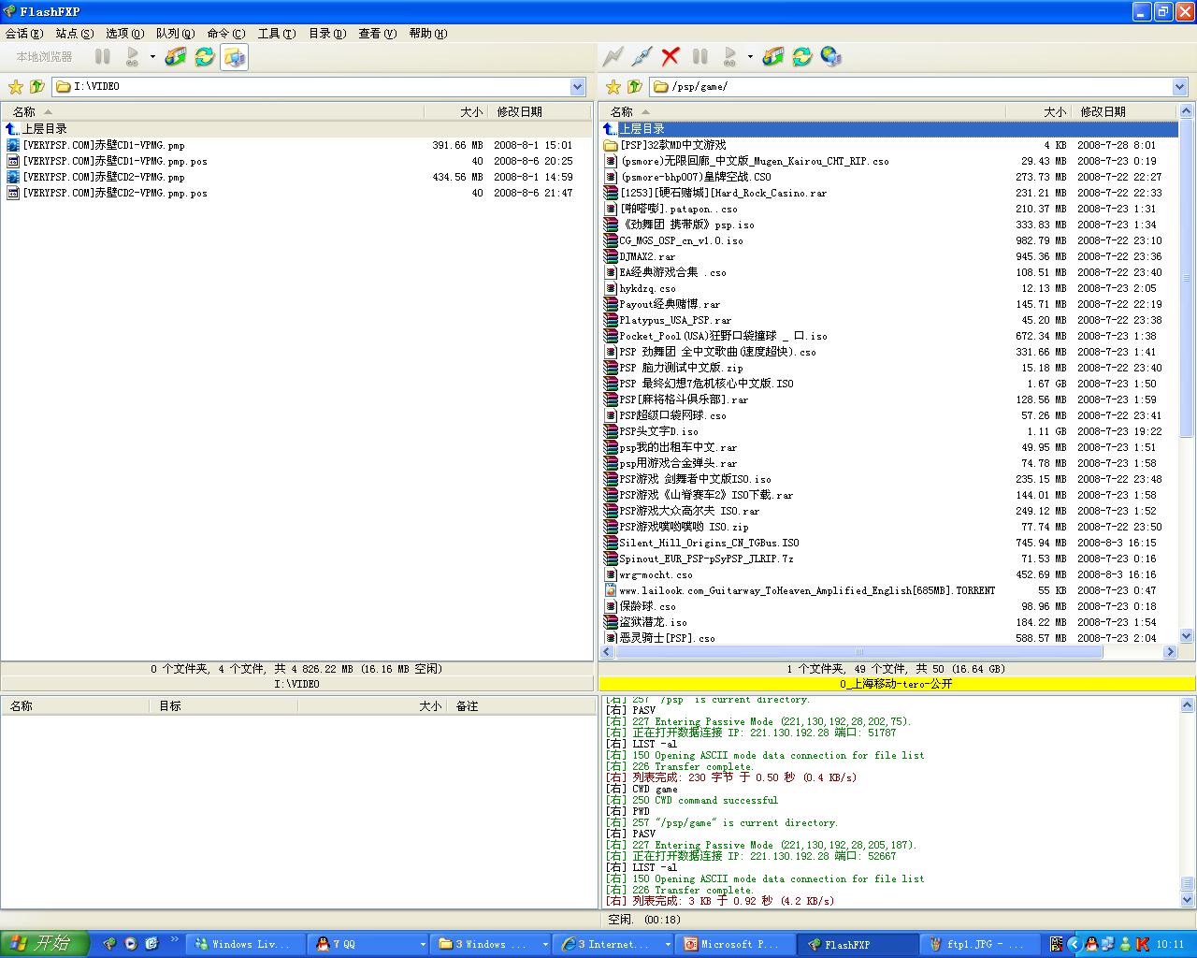Click the remote list vertical scrollbar down arrow
1197x958 pixels.
coord(1187,636)
